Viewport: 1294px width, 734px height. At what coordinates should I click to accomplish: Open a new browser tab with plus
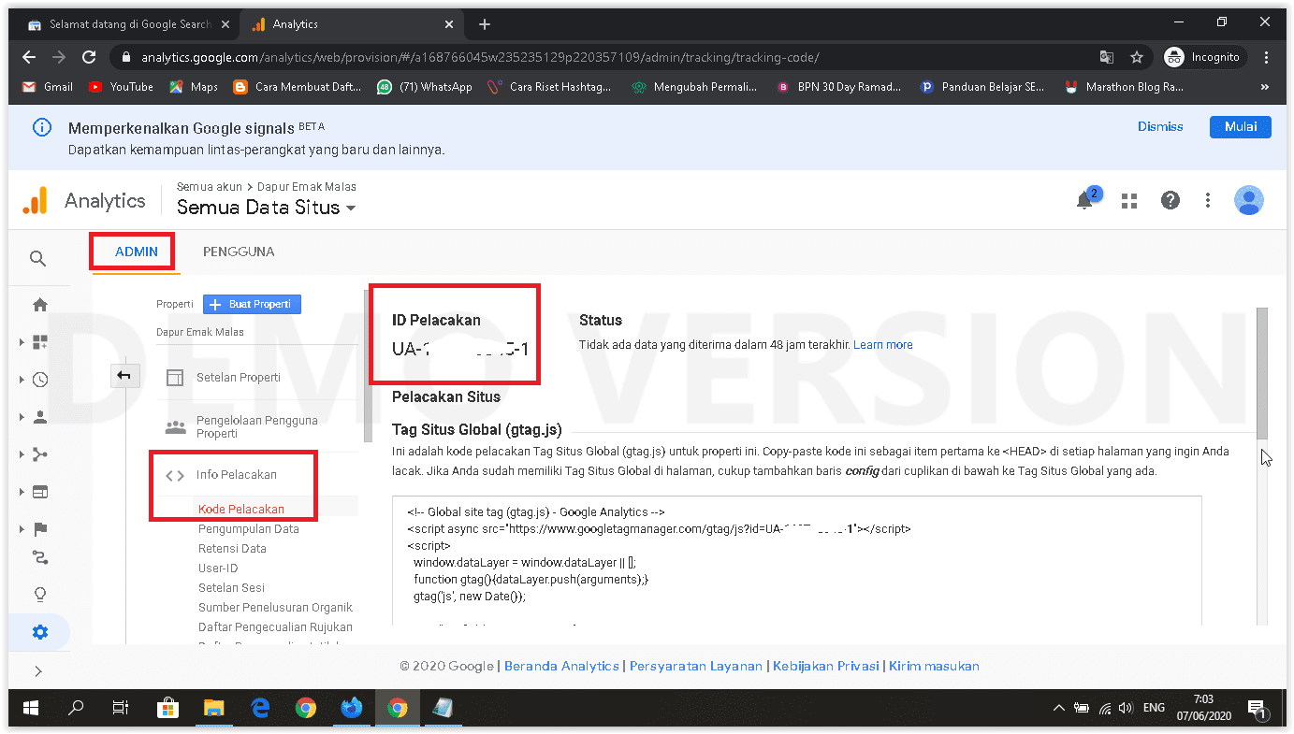pos(484,24)
